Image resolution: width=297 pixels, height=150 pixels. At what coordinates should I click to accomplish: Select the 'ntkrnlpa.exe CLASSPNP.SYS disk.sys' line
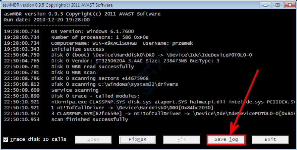[149, 102]
